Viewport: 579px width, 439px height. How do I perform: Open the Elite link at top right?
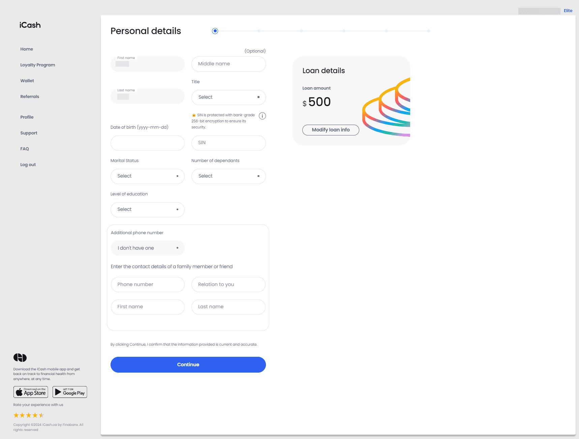(x=568, y=10)
